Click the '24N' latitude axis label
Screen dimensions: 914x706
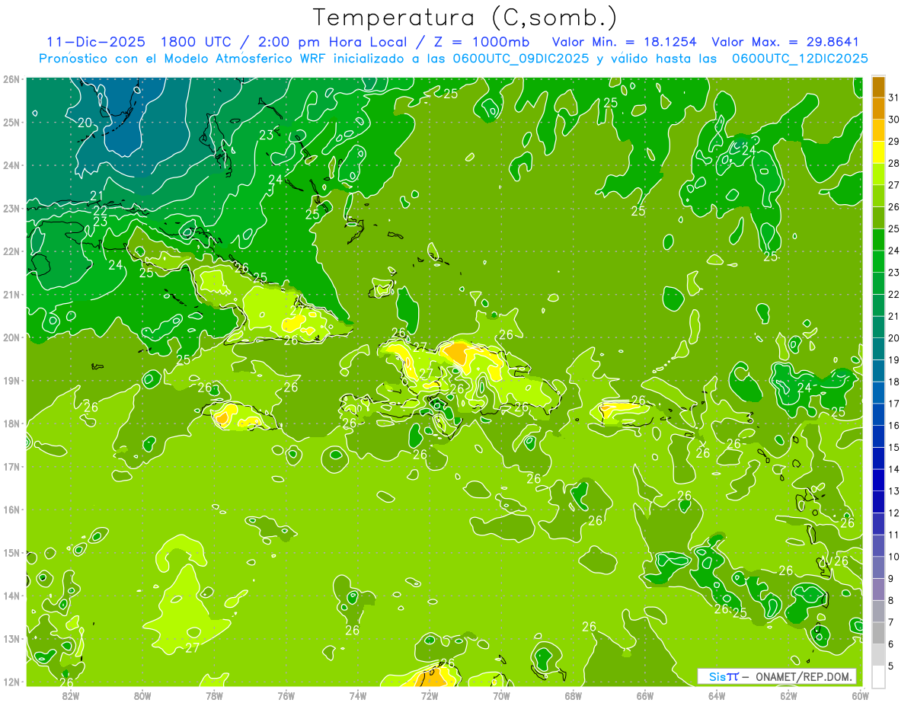tap(11, 165)
